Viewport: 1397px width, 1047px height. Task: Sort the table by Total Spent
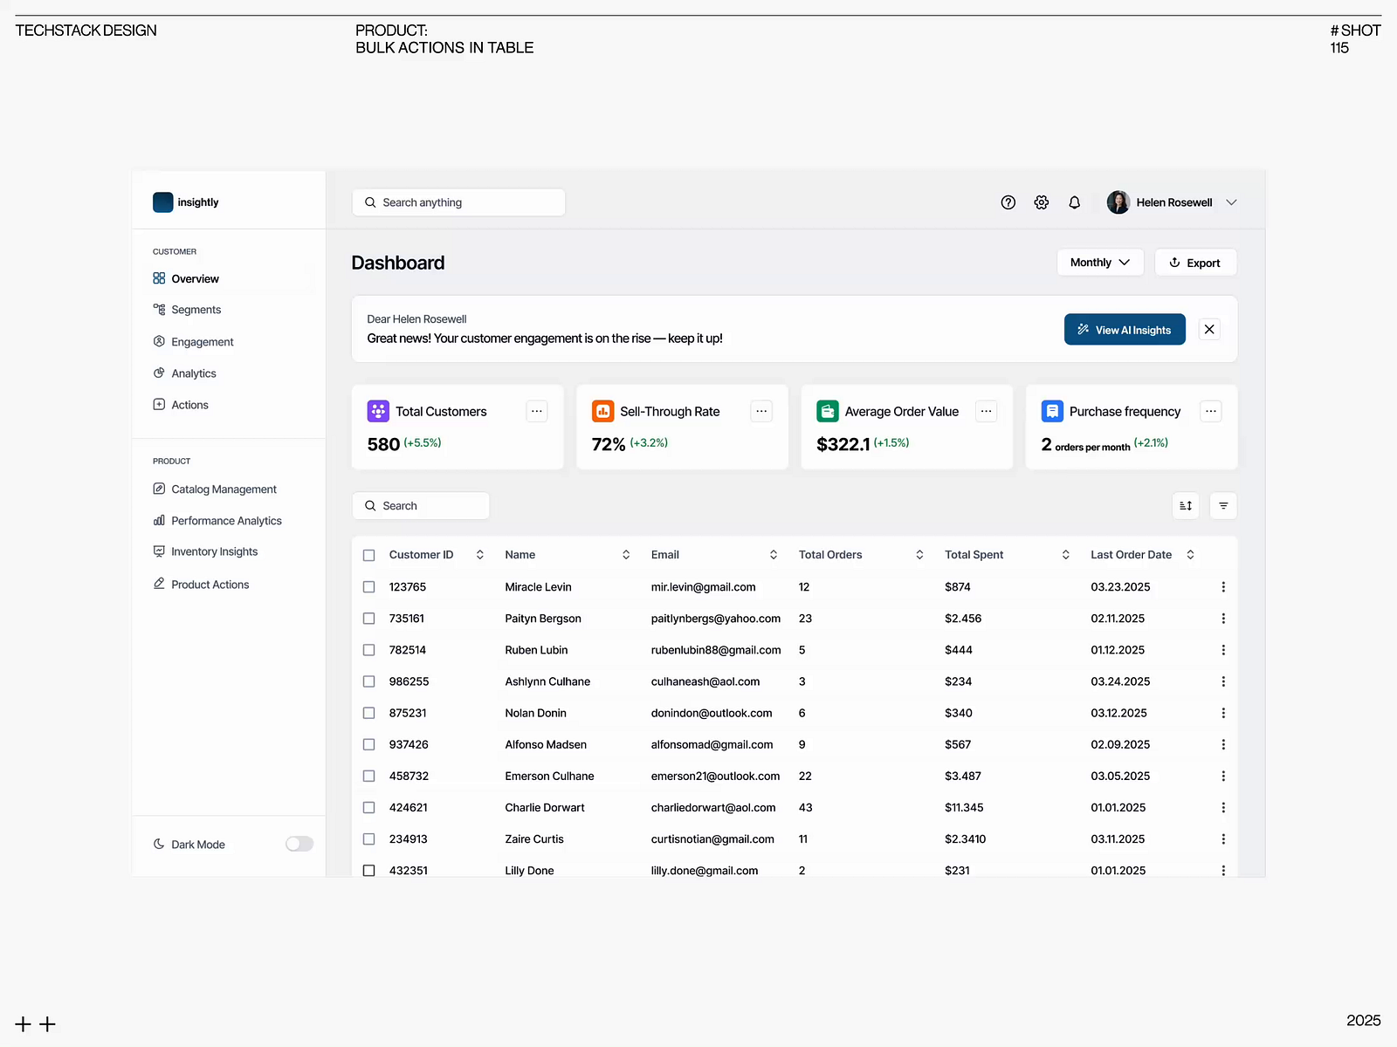[1065, 554]
